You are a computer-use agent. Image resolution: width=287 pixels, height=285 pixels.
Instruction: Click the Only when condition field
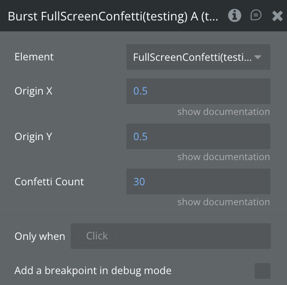click(x=171, y=236)
